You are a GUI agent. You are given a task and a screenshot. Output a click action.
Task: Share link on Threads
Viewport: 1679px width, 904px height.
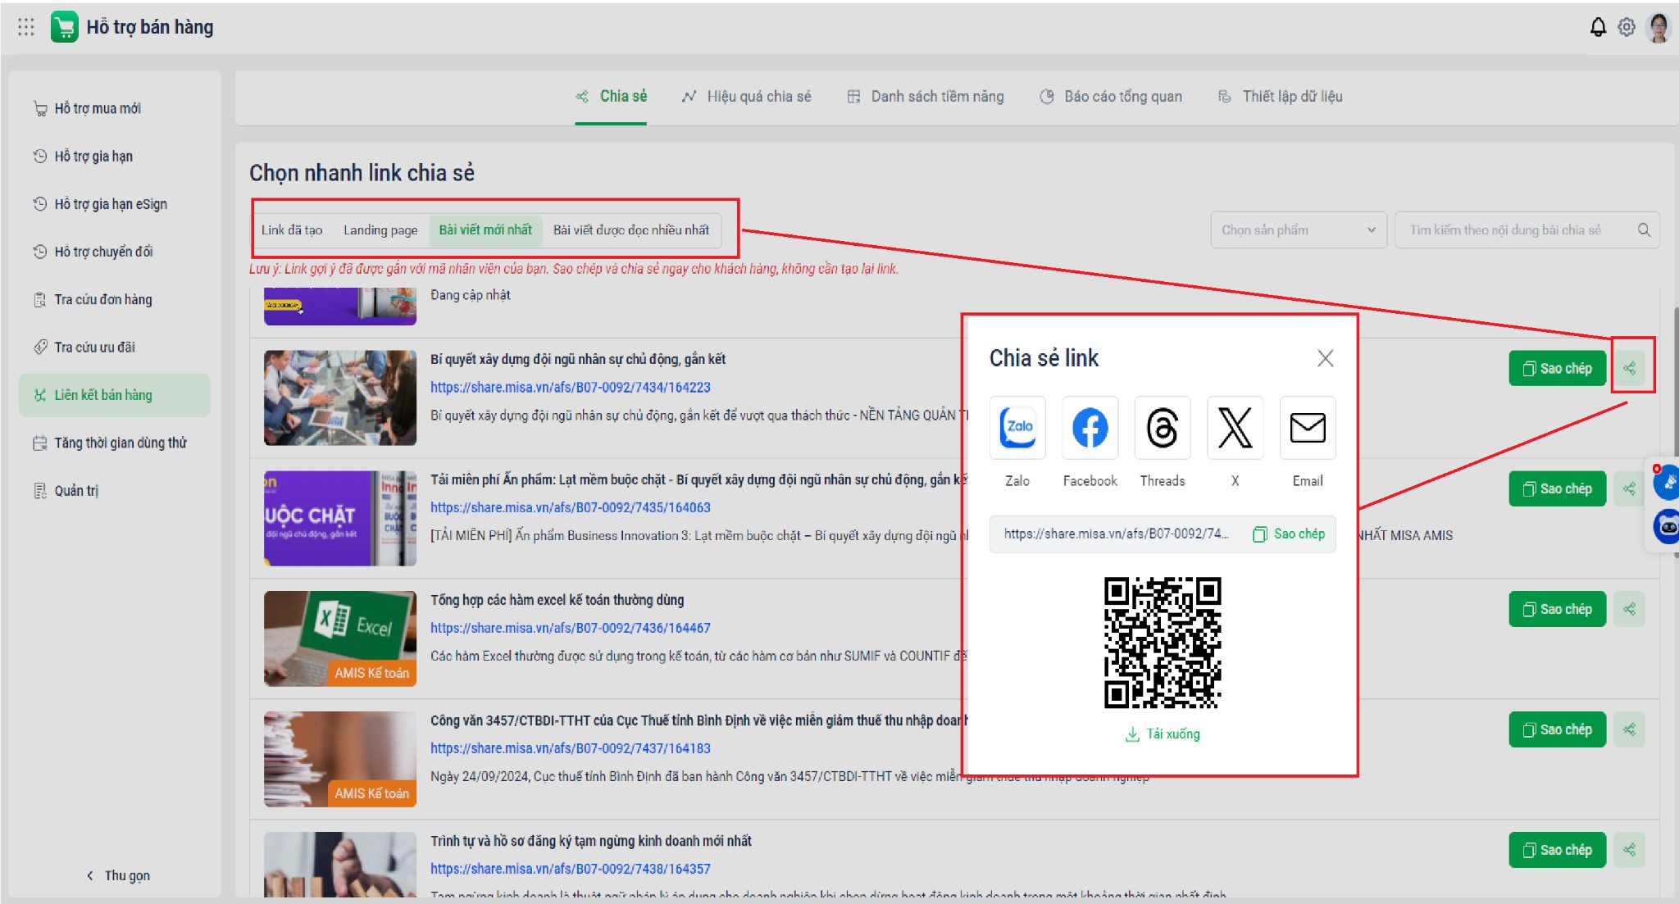click(1162, 428)
